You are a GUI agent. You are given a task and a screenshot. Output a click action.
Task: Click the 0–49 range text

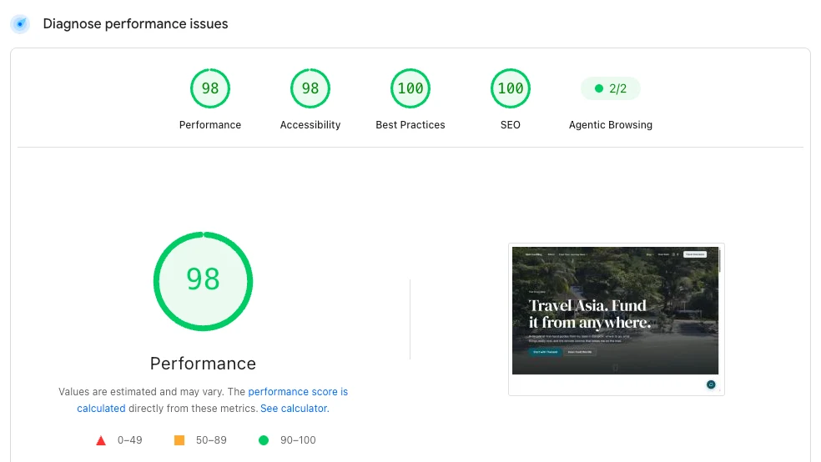click(130, 440)
